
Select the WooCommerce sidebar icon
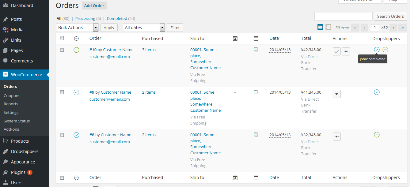tap(5, 74)
